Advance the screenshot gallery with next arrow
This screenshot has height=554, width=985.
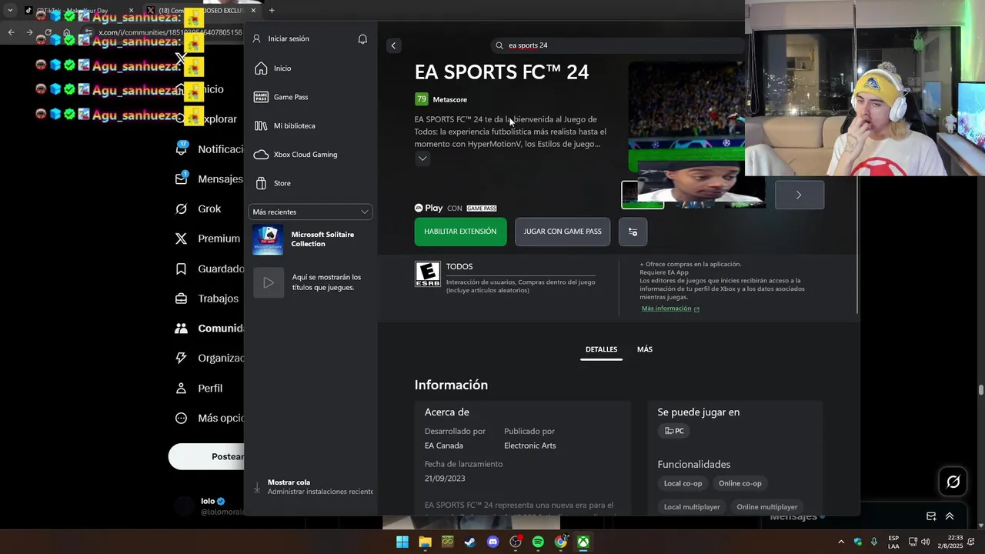pyautogui.click(x=799, y=195)
